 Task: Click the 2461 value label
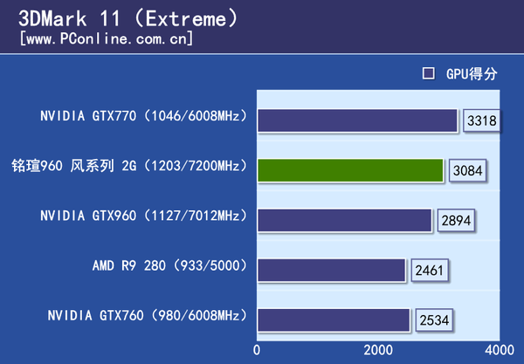[430, 270]
